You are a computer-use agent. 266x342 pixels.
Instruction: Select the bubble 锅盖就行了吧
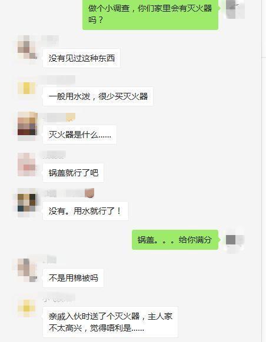[x=74, y=173]
